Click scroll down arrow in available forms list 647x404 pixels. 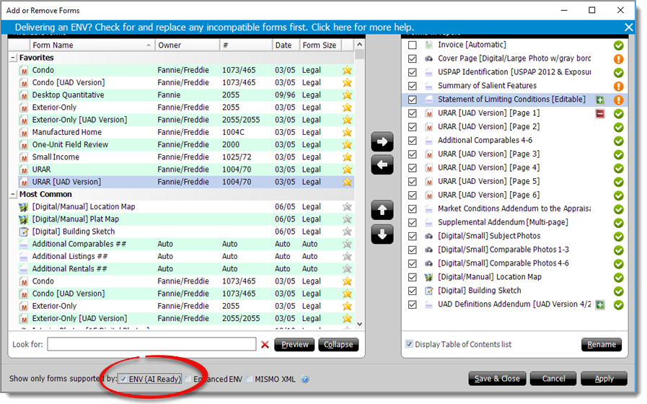point(359,324)
